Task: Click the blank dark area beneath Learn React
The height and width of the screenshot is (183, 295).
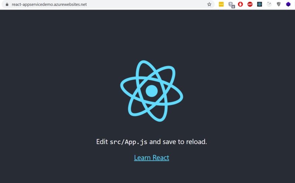Action: [151, 174]
